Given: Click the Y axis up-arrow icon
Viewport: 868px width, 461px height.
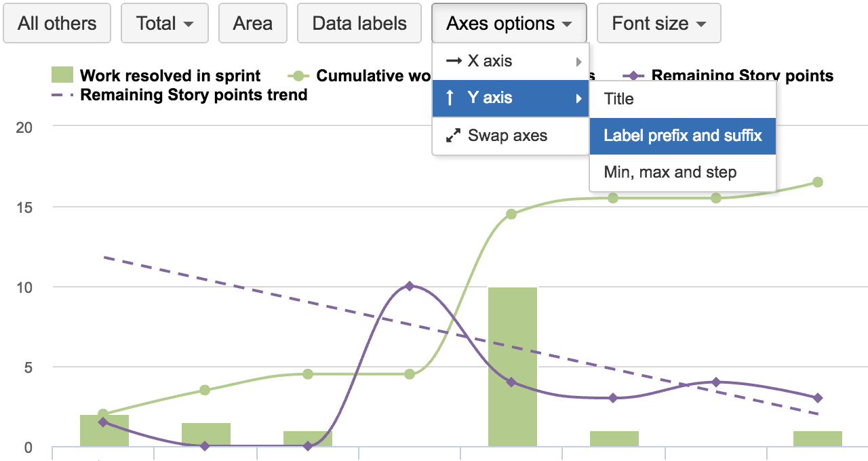Looking at the screenshot, I should [451, 98].
